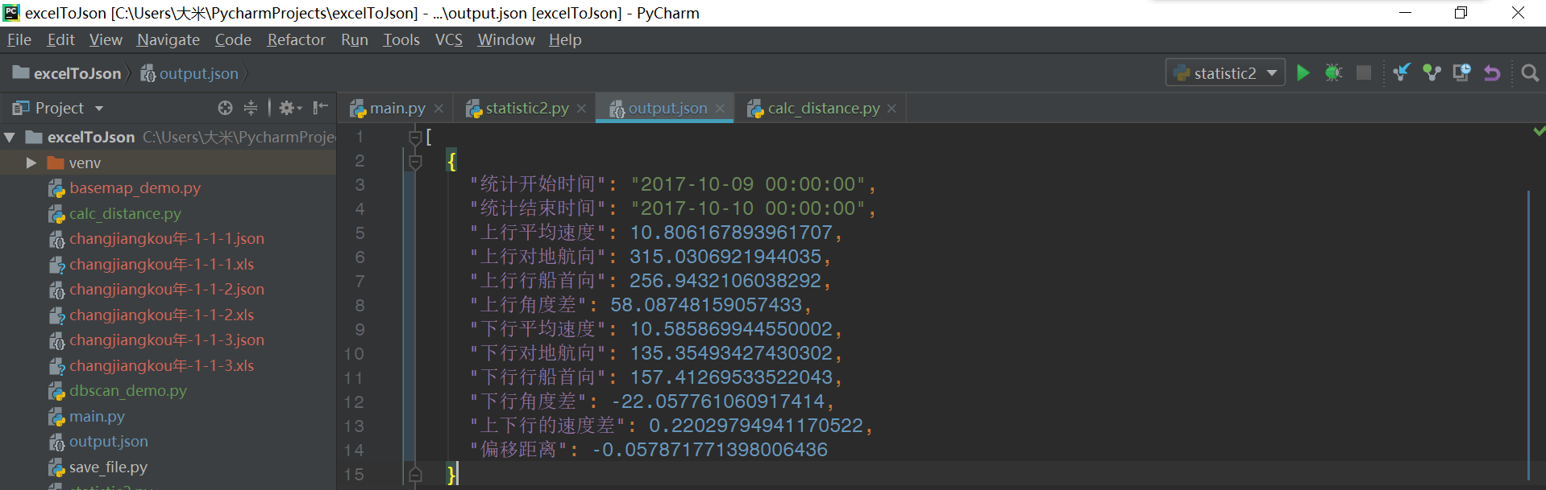The image size is (1546, 490).
Task: Open Search Everywhere magnifier
Action: 1529,73
